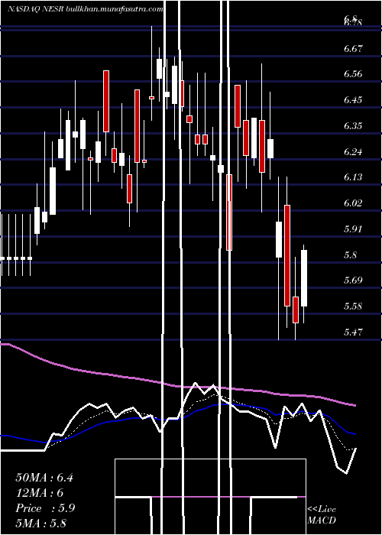Click the 5.91 price axis label

pyautogui.click(x=353, y=229)
